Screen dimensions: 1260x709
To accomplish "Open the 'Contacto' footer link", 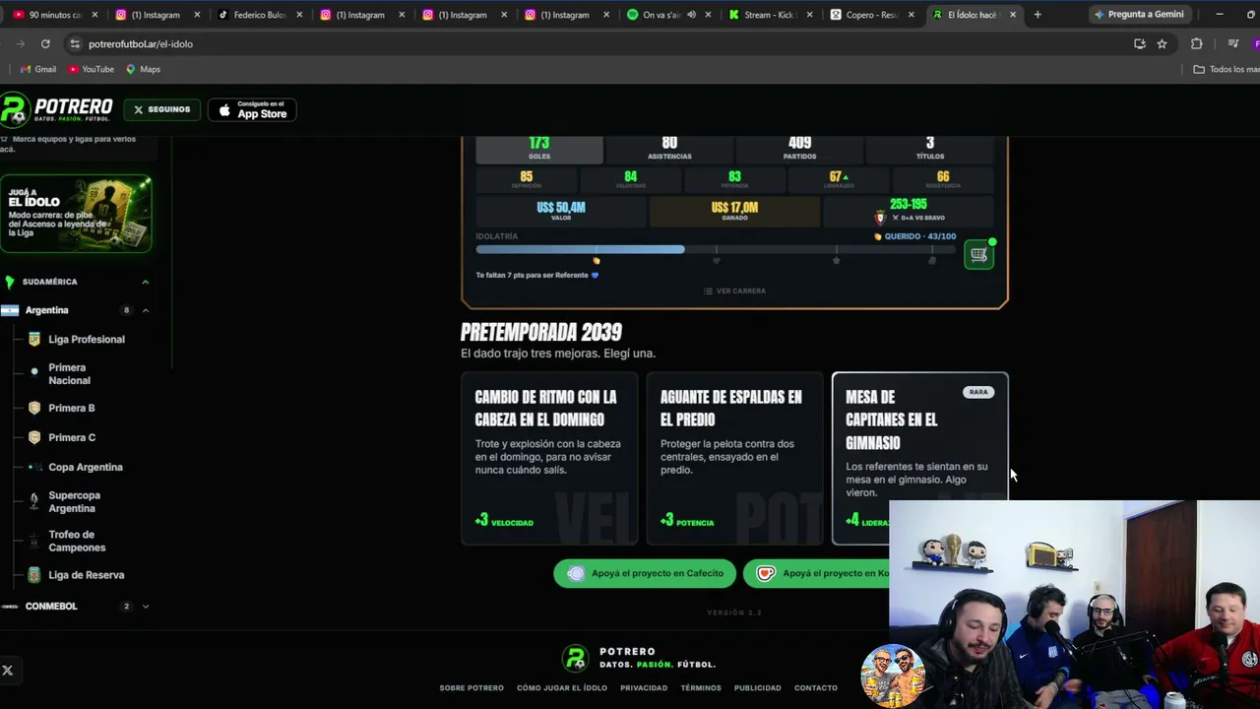I will pyautogui.click(x=816, y=688).
